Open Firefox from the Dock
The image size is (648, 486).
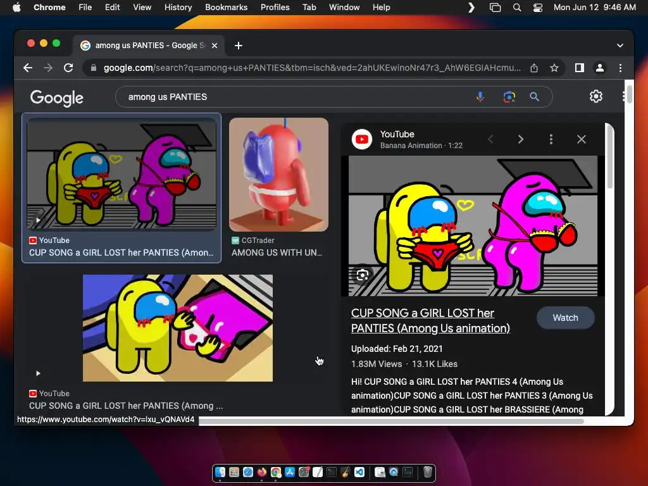tap(262, 472)
